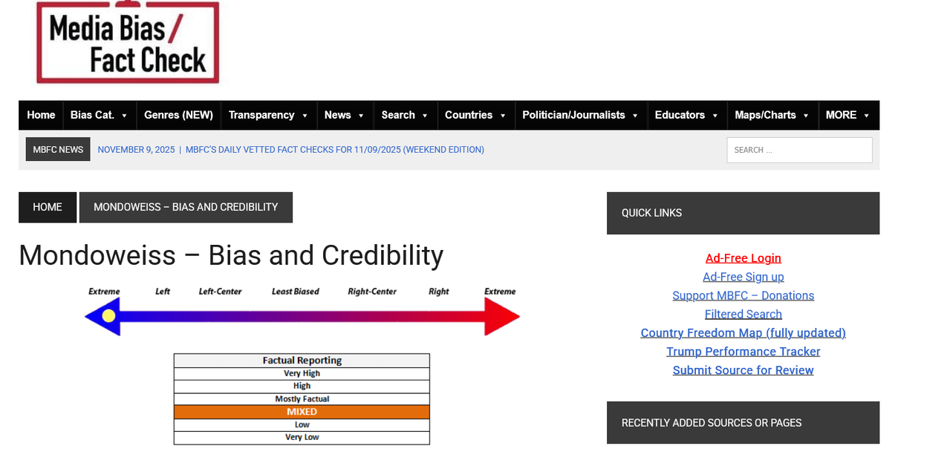The height and width of the screenshot is (460, 950).
Task: Click the orange MIXED factual reporting row
Action: (x=302, y=412)
